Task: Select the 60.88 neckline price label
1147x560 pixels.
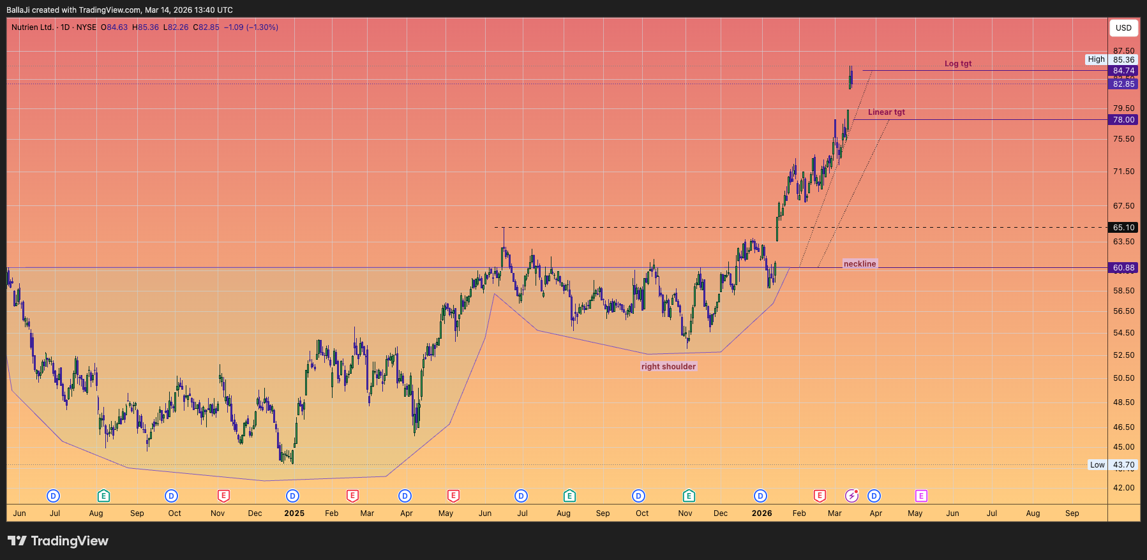Action: tap(1123, 268)
